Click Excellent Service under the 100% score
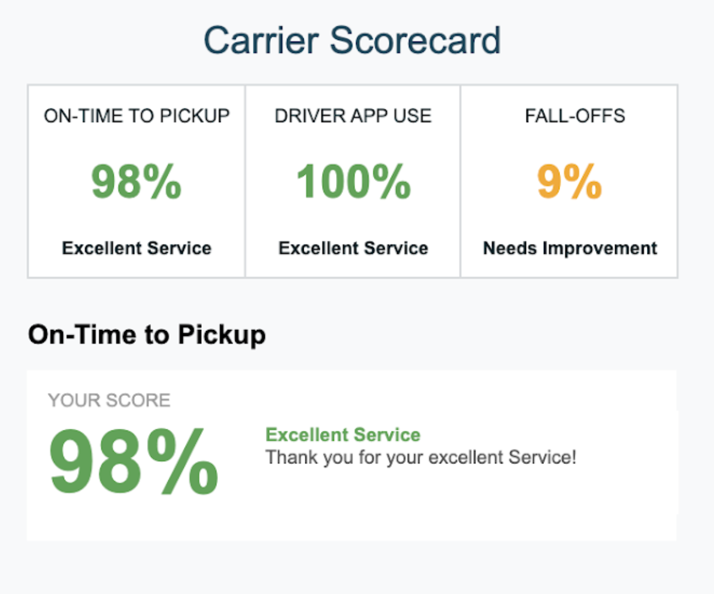This screenshot has width=714, height=594. point(353,248)
